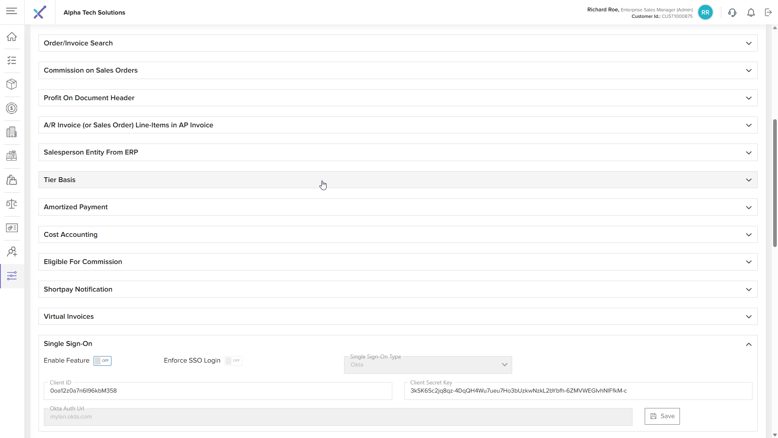Click the Save button
This screenshot has width=778, height=438.
[662, 416]
